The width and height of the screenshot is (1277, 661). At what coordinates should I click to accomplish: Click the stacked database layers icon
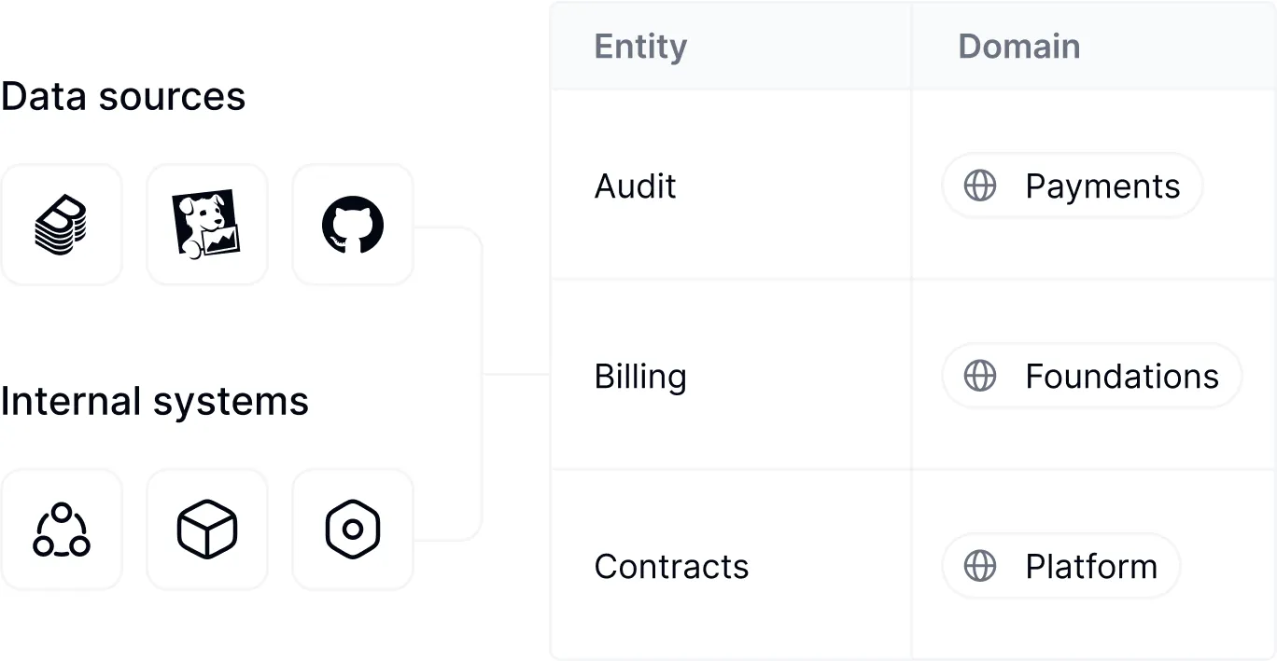(62, 225)
